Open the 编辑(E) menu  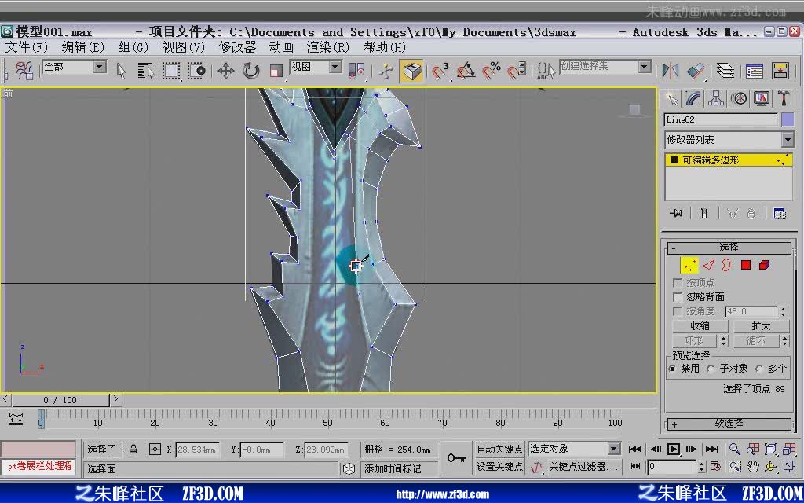[82, 48]
